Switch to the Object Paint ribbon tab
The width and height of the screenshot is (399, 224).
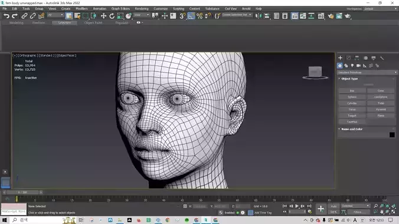click(93, 23)
